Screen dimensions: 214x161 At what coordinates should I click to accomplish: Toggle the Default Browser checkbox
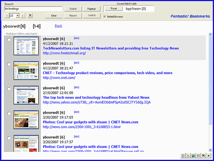pyautogui.click(x=105, y=16)
